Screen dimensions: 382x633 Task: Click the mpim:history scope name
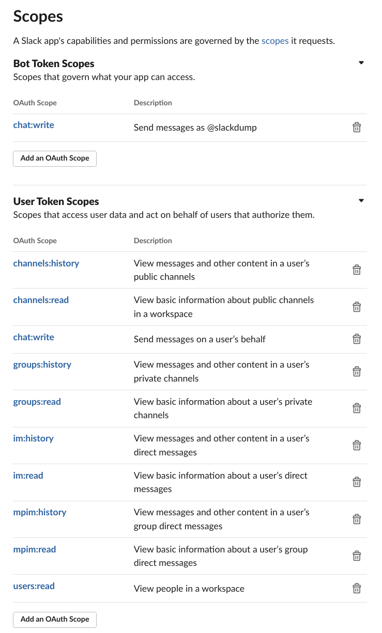pos(40,512)
